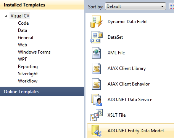Screen dimensions: 174x138
Task: Open the Sort by Default dropdown
Action: tap(135, 6)
